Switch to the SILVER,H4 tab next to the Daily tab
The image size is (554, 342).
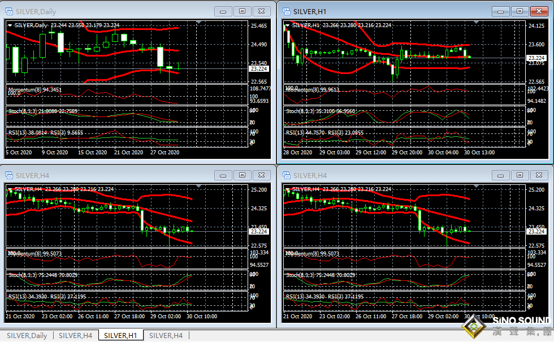pyautogui.click(x=76, y=336)
